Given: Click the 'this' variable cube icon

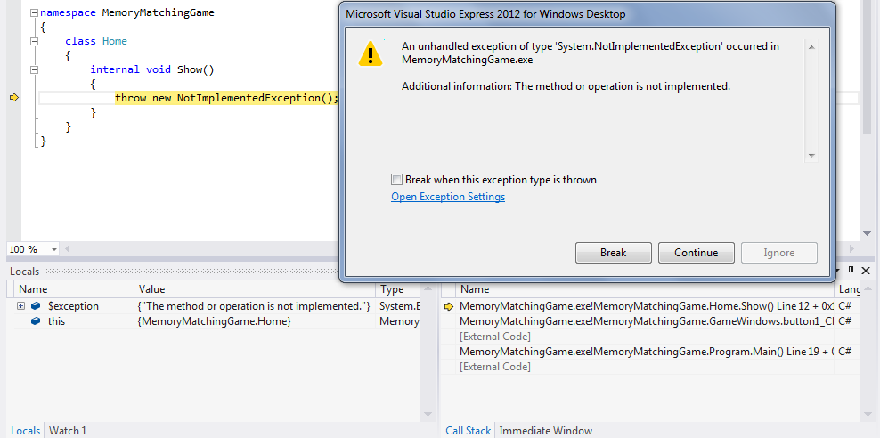Looking at the screenshot, I should (x=36, y=321).
